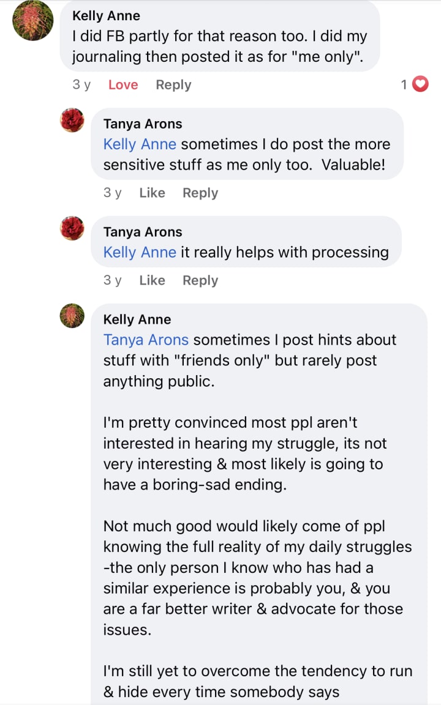This screenshot has height=705, width=441.
Task: Open Tanya Arons' avatar on 'Valuable!' reply
Action: pos(72,120)
